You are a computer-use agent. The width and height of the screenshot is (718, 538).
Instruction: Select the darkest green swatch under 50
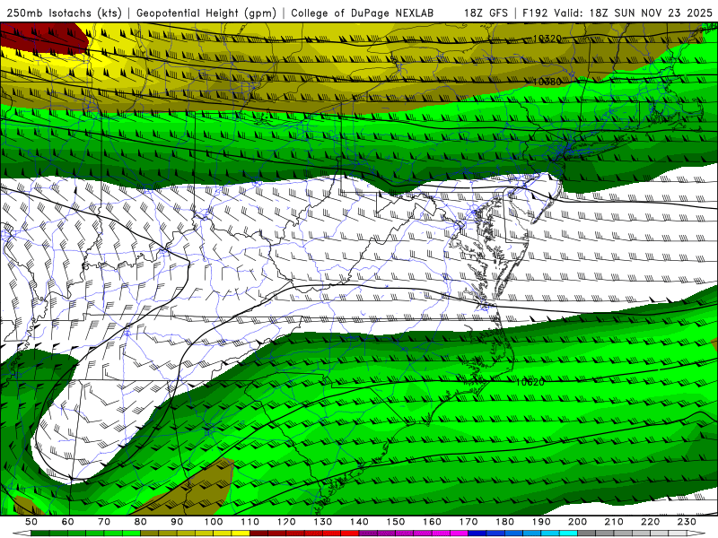40,534
